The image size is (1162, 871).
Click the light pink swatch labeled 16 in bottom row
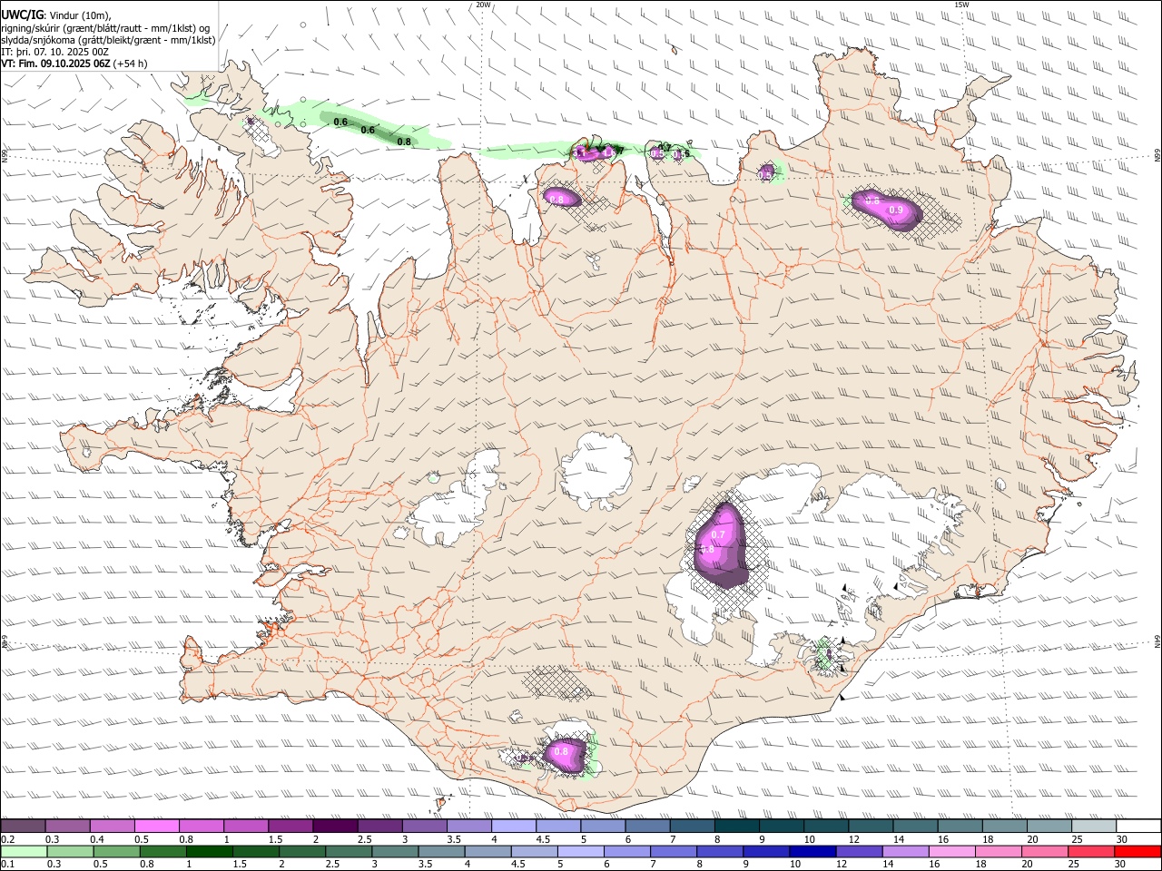pos(952,851)
